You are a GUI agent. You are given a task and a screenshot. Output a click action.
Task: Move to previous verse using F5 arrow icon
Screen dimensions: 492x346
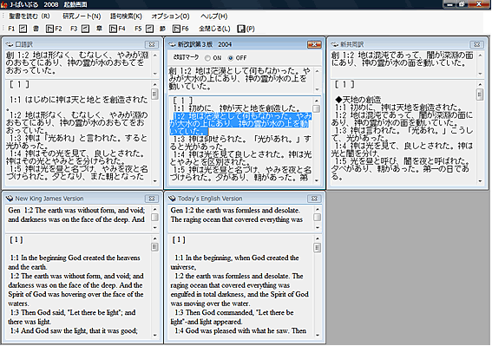coord(149,29)
